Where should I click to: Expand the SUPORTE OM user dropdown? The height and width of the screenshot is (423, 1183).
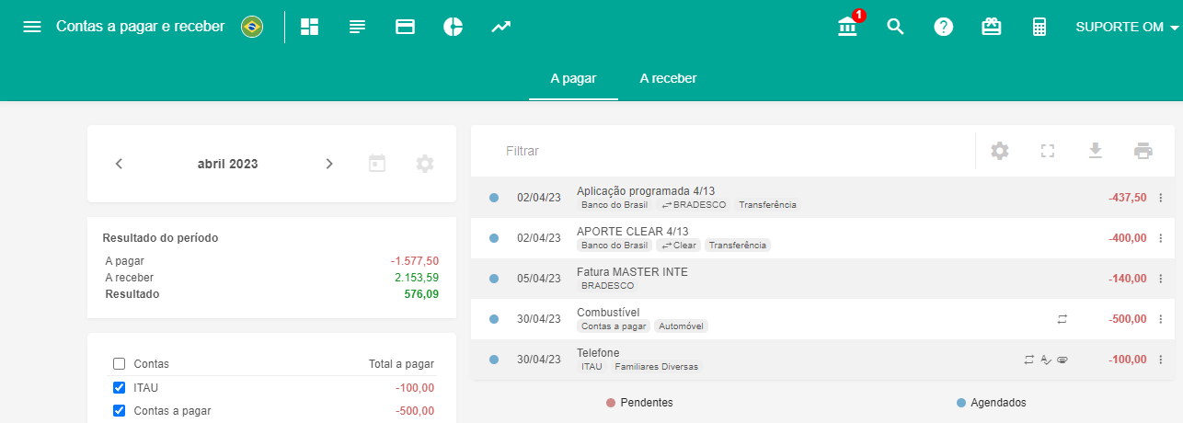coord(1127,27)
